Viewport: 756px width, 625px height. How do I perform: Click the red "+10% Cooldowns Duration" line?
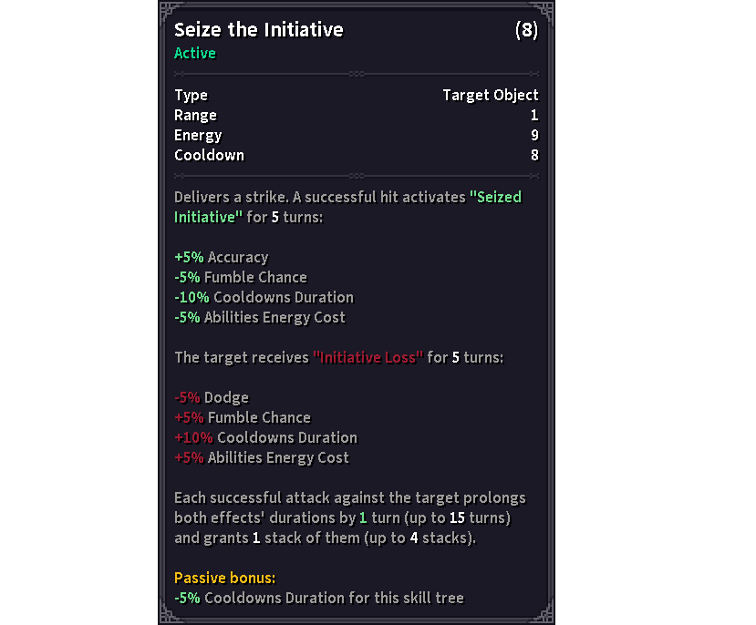click(x=265, y=437)
